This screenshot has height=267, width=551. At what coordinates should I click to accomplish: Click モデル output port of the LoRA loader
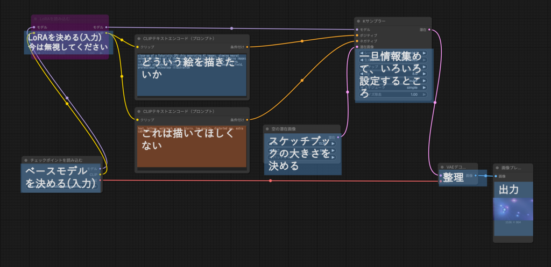106,26
